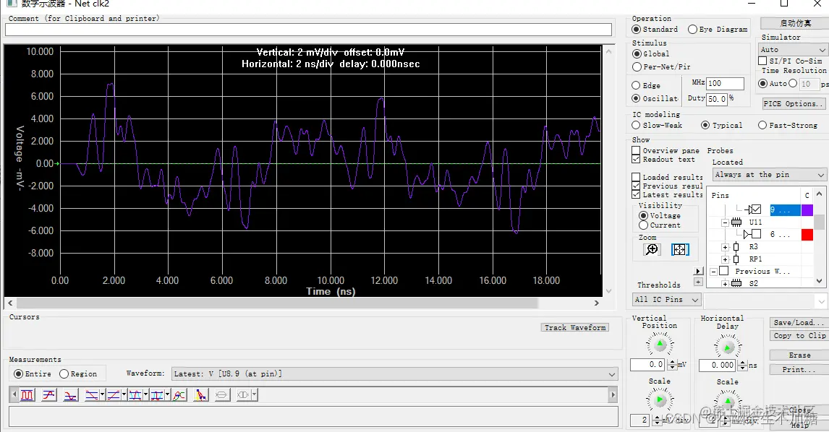
Task: Choose Edge stimulus type
Action: pos(636,85)
